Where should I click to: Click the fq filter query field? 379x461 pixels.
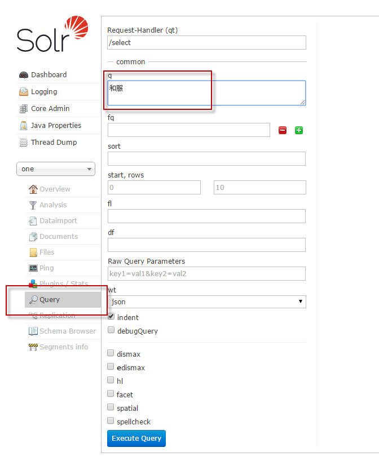point(189,130)
